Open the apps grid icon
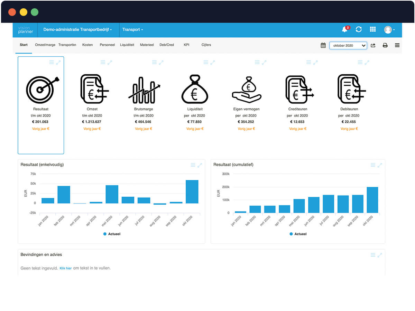This screenshot has width=415, height=311. click(x=373, y=29)
